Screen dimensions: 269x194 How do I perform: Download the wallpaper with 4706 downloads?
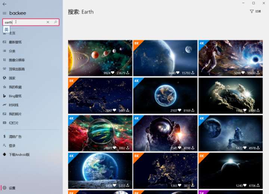click(258, 185)
